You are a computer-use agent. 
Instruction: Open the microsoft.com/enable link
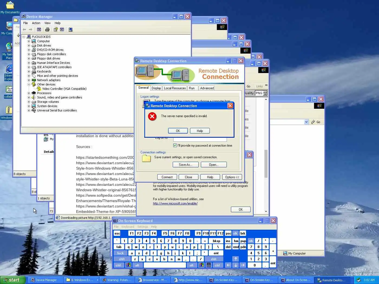point(175,203)
